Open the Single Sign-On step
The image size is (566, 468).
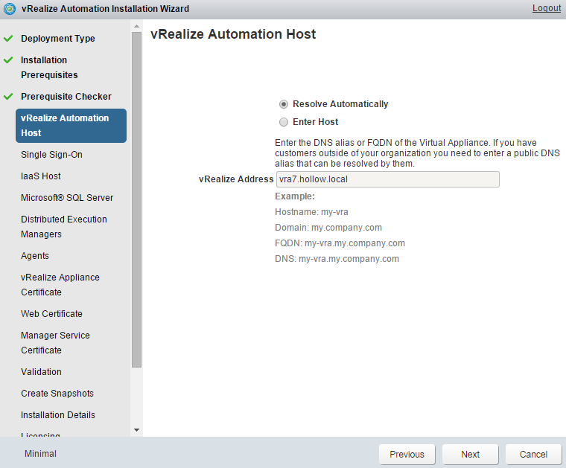tap(51, 155)
